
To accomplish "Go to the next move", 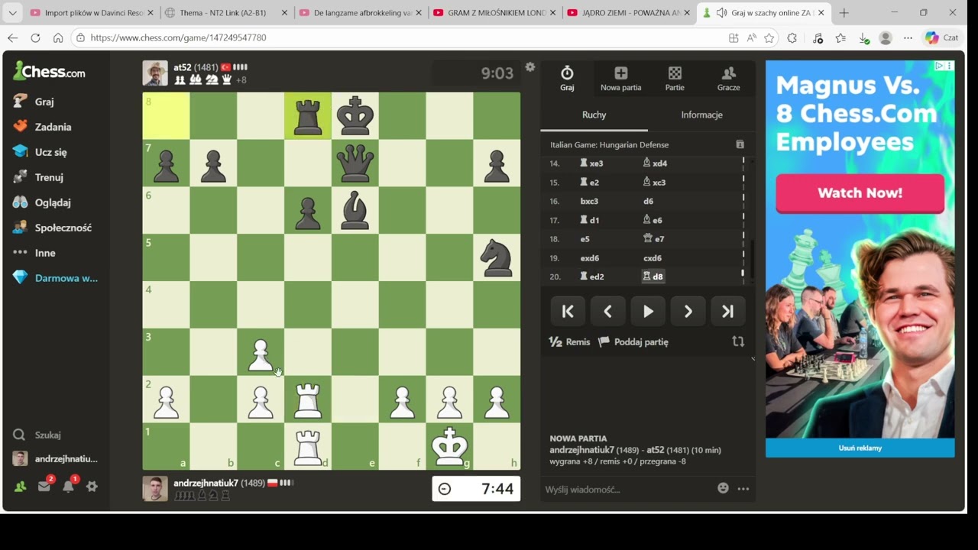I will pos(688,311).
